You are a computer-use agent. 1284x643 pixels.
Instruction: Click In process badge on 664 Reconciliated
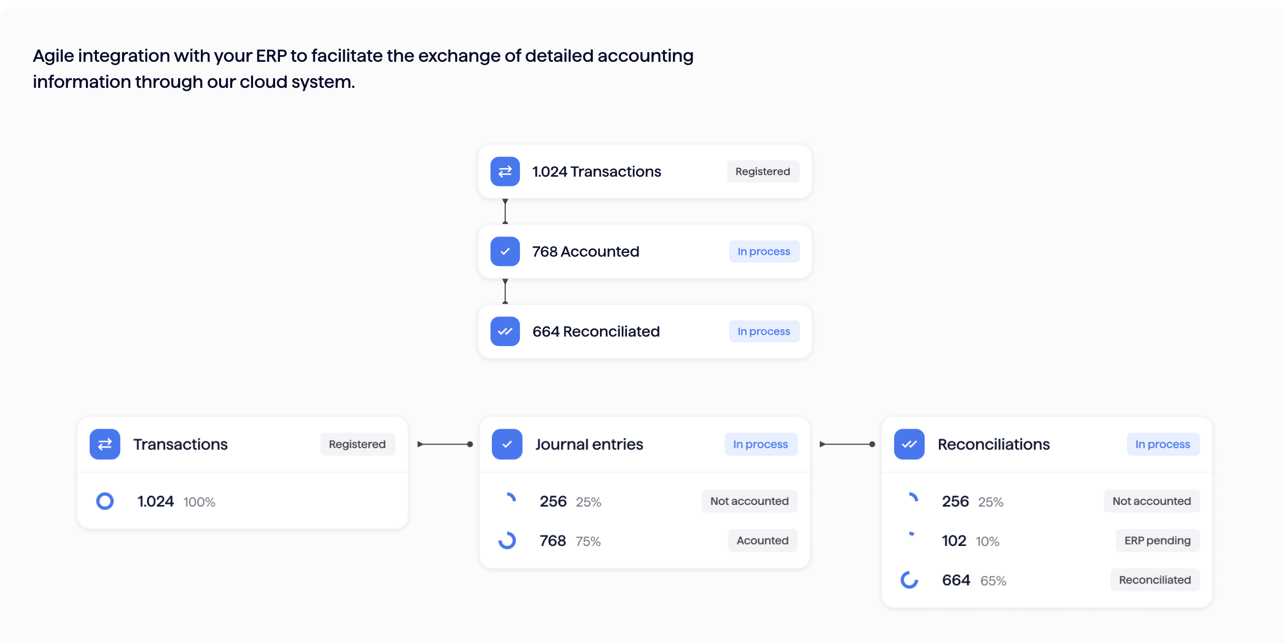click(764, 332)
